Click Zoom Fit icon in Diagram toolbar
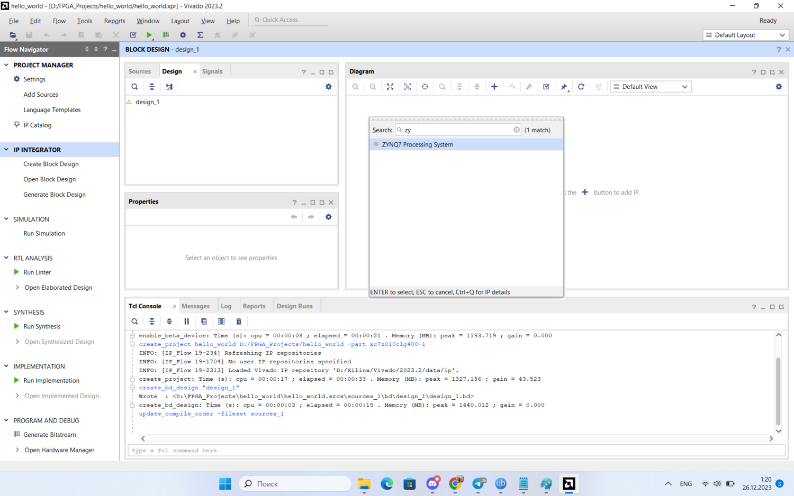794x496 pixels. pyautogui.click(x=390, y=87)
